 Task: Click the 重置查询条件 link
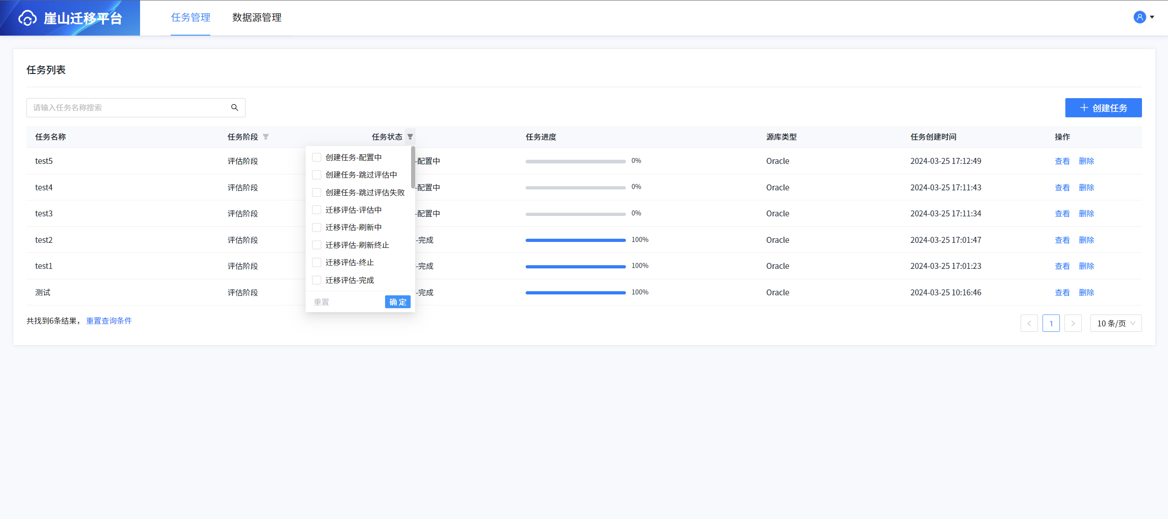[109, 321]
